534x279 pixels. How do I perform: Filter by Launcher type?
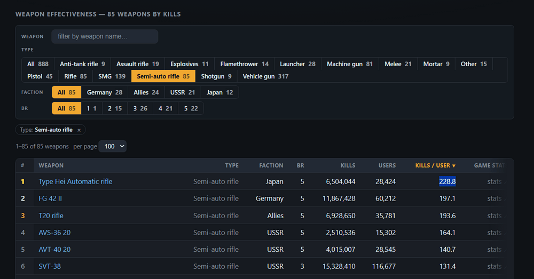(x=297, y=64)
